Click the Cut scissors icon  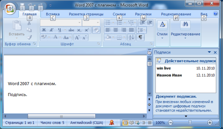(29, 23)
